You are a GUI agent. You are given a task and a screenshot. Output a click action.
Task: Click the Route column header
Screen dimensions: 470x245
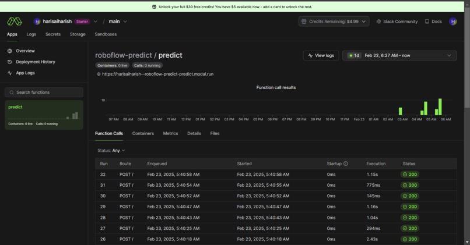[x=125, y=164]
